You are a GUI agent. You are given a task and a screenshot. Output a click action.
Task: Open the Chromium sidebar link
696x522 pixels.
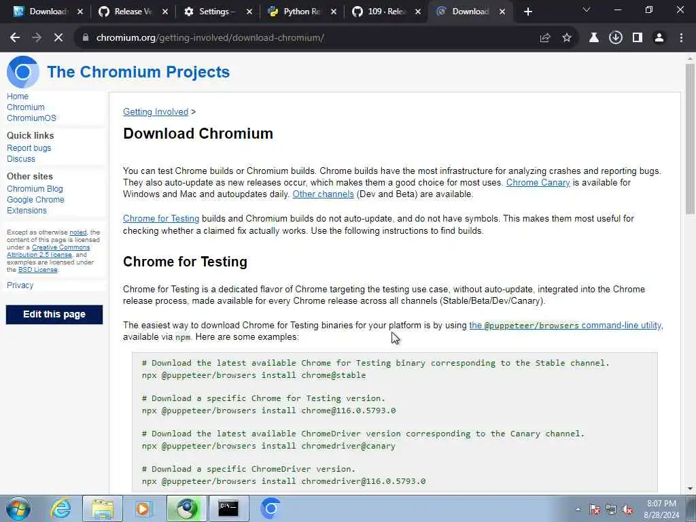tap(25, 107)
